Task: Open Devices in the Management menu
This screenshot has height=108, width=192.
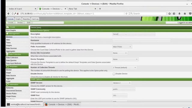Action: pyautogui.click(x=9, y=37)
